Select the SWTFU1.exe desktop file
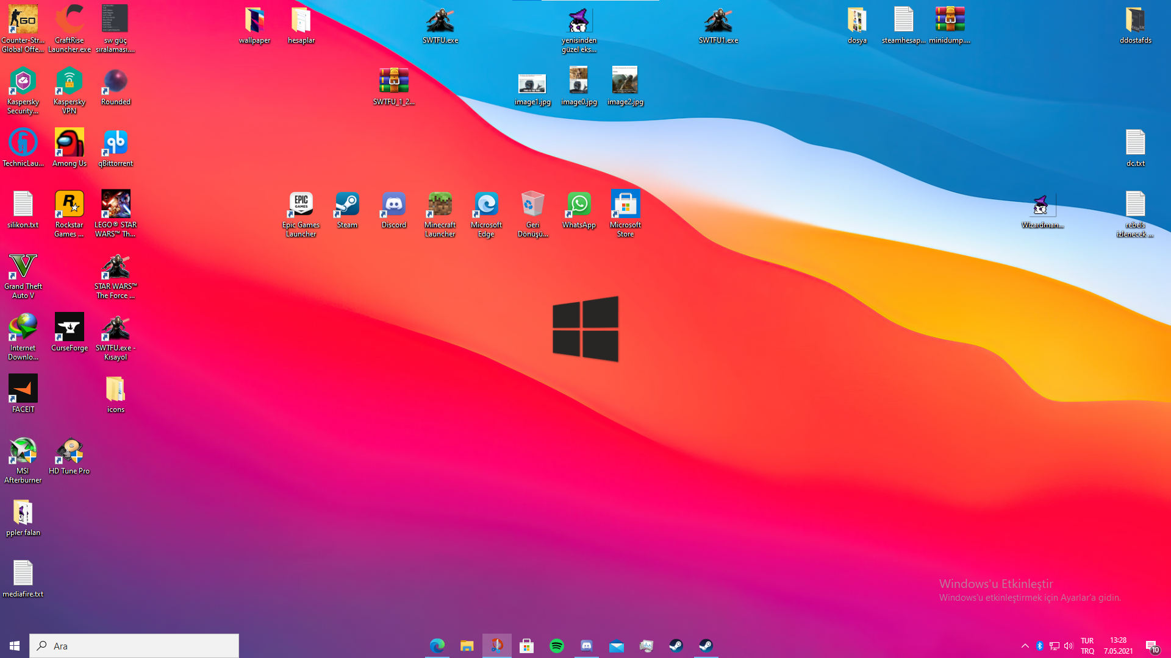The image size is (1171, 658). [x=718, y=24]
